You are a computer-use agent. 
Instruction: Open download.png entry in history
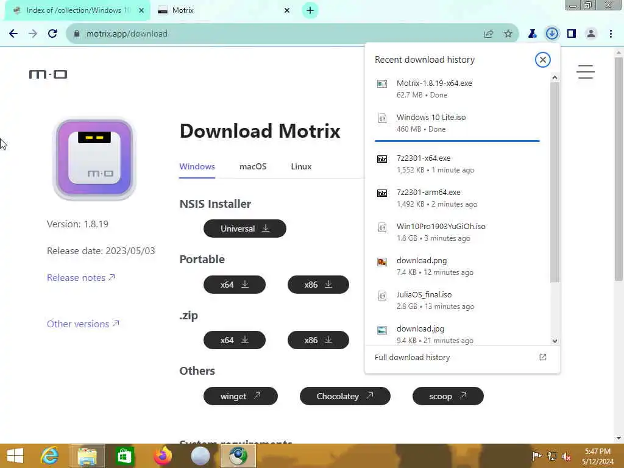click(457, 266)
